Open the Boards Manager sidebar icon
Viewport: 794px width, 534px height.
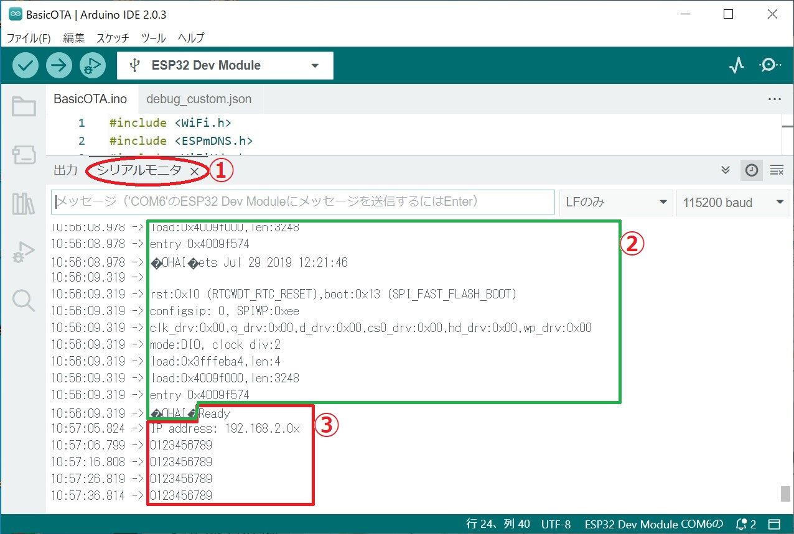tap(23, 155)
